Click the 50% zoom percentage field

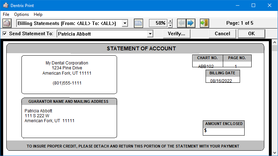(x=158, y=23)
